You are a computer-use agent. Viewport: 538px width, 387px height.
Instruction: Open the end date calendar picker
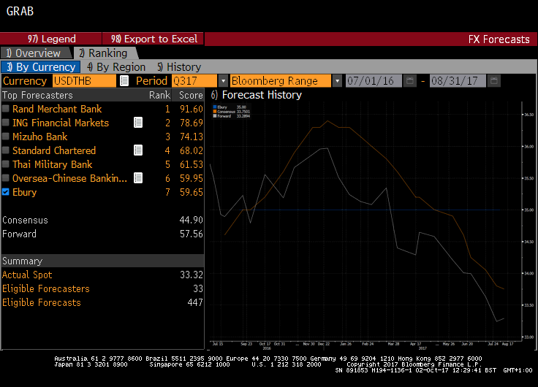493,81
